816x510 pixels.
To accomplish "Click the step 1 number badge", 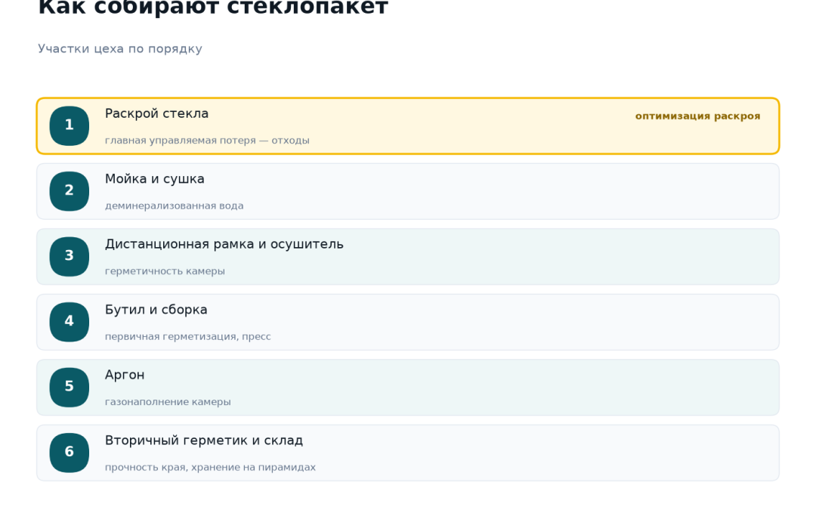I will pyautogui.click(x=70, y=126).
